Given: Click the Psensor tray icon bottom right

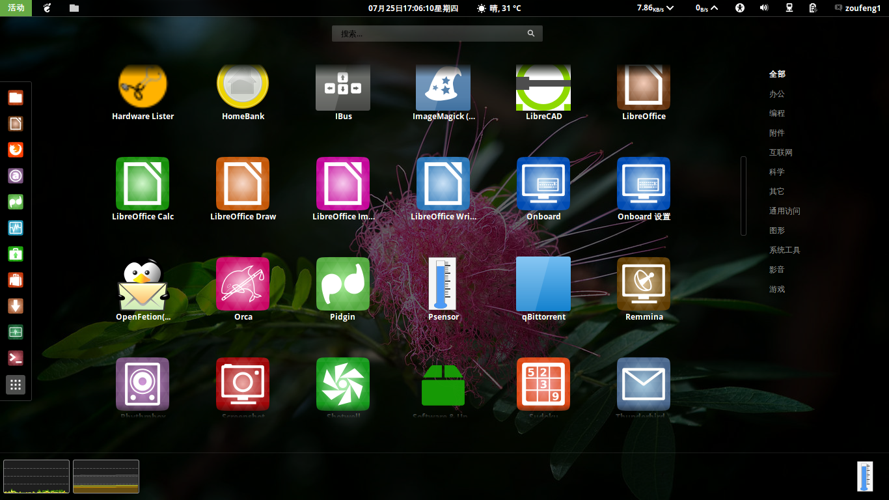Looking at the screenshot, I should [865, 476].
